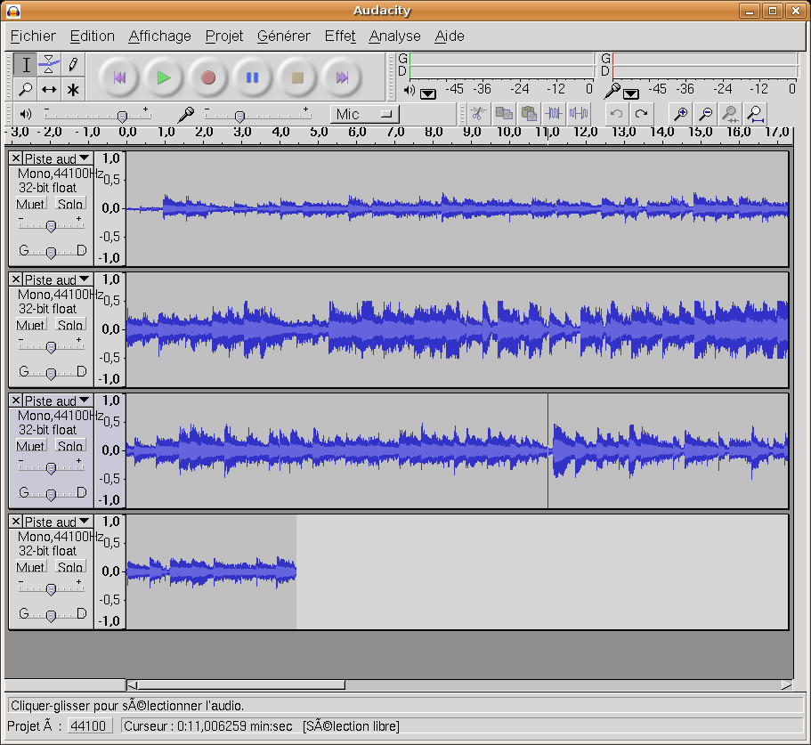Viewport: 811px width, 745px height.
Task: Open the Générer menu
Action: tap(284, 36)
